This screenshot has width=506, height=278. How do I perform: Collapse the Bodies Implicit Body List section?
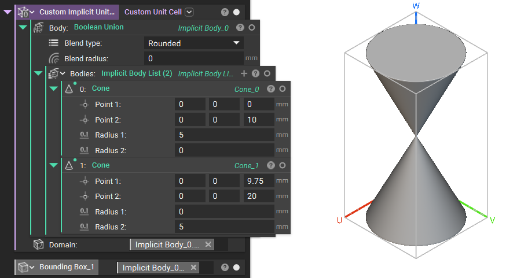[38, 73]
